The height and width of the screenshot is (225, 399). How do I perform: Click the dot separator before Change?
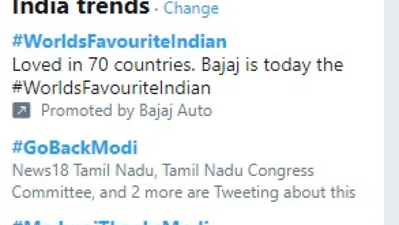click(x=156, y=10)
